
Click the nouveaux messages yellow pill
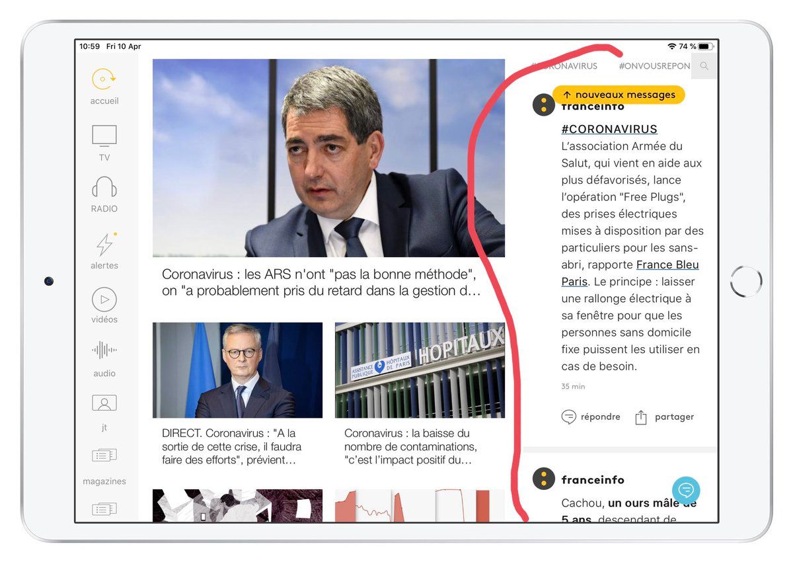(x=619, y=95)
